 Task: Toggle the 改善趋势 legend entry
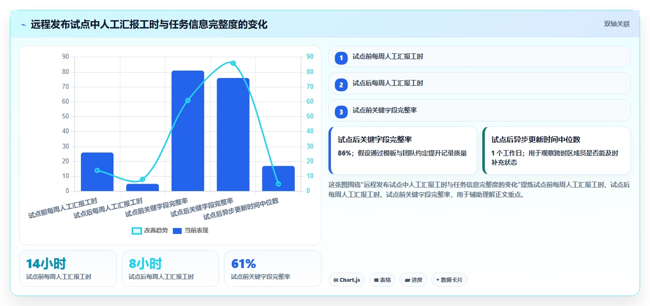pyautogui.click(x=150, y=230)
